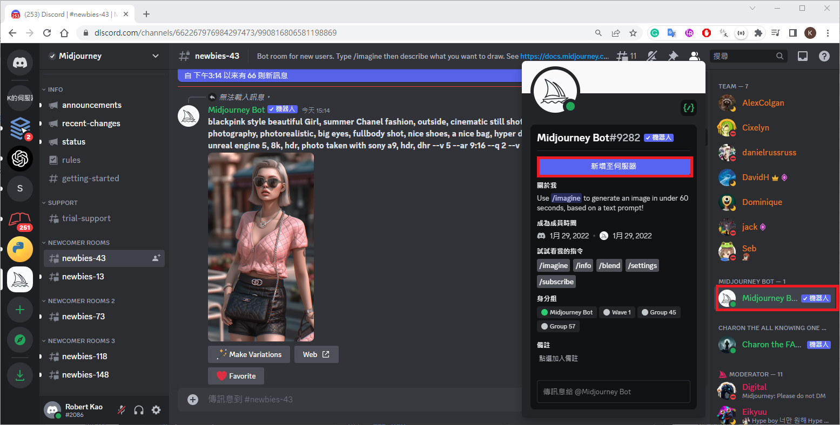Click the attachment plus icon in message box

point(193,400)
